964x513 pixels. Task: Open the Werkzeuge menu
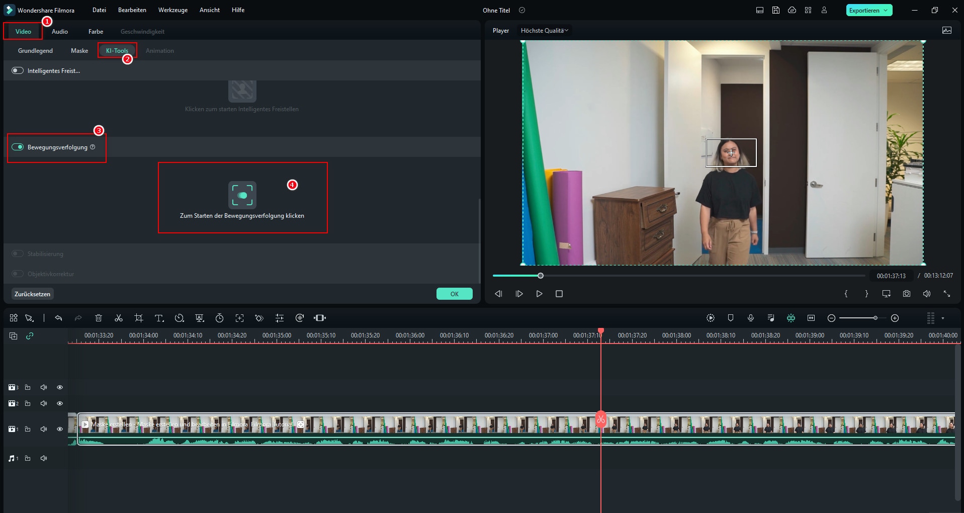(x=173, y=10)
